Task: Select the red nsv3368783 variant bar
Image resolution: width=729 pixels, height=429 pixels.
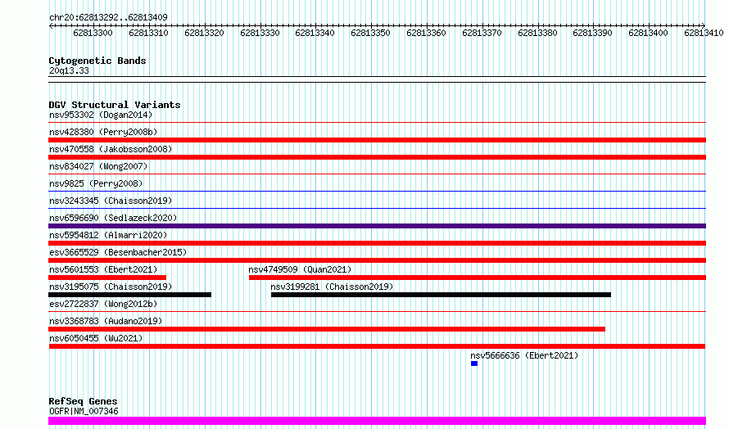Action: 327,329
